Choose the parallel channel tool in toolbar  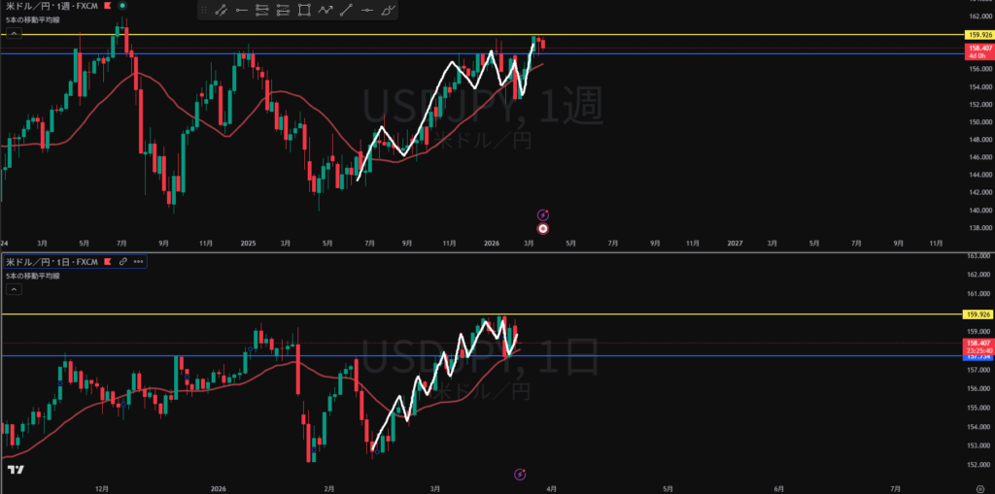coord(262,11)
